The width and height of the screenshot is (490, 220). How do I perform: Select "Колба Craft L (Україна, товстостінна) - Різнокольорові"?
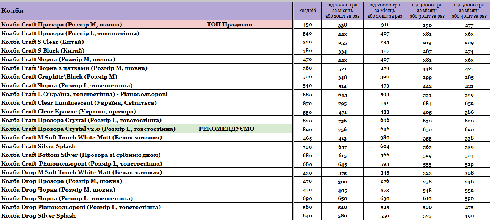click(84, 94)
